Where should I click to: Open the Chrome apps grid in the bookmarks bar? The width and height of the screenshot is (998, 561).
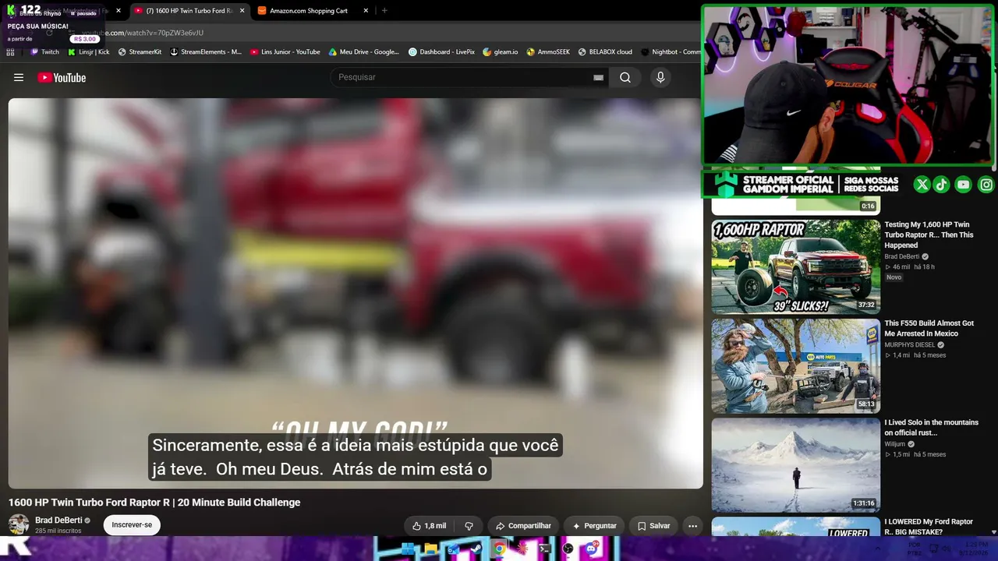coord(10,52)
